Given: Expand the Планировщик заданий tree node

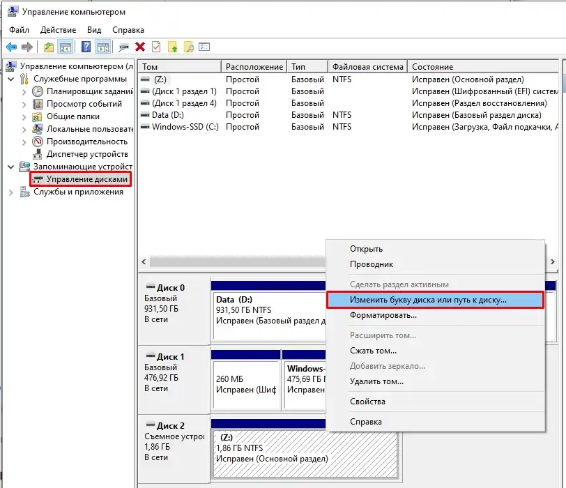Looking at the screenshot, I should click(24, 91).
